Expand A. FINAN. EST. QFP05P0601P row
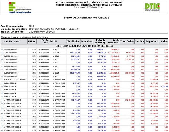The width and height of the screenshot is (169, 132). click(2, 100)
